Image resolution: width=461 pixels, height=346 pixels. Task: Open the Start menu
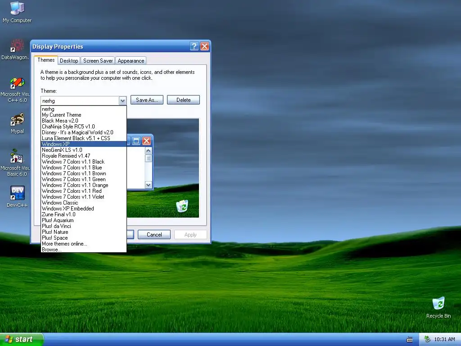coord(22,339)
